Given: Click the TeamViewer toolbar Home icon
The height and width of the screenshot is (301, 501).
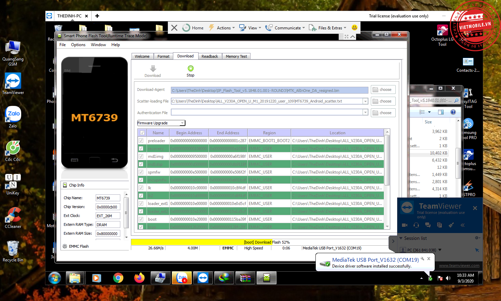Looking at the screenshot, I should 186,28.
